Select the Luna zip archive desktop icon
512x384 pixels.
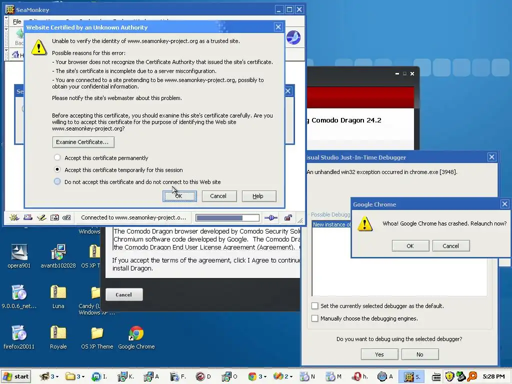[58, 296]
